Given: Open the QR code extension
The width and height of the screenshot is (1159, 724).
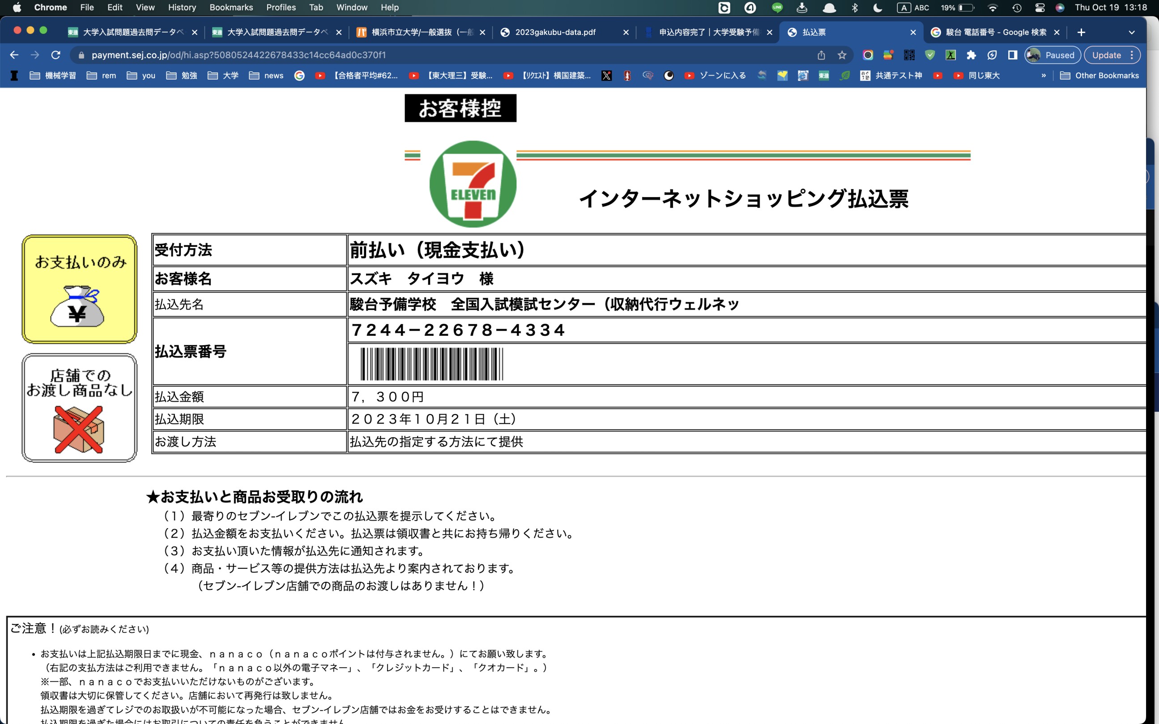Looking at the screenshot, I should click(x=909, y=55).
